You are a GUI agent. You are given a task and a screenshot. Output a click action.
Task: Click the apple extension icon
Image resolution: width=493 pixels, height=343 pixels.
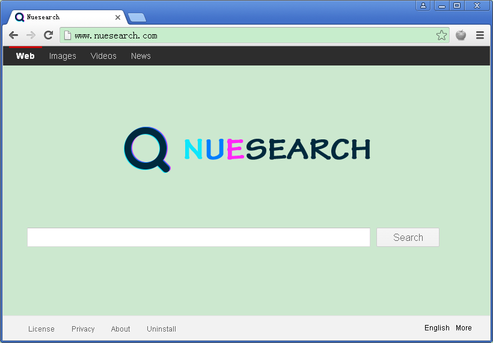coord(461,35)
